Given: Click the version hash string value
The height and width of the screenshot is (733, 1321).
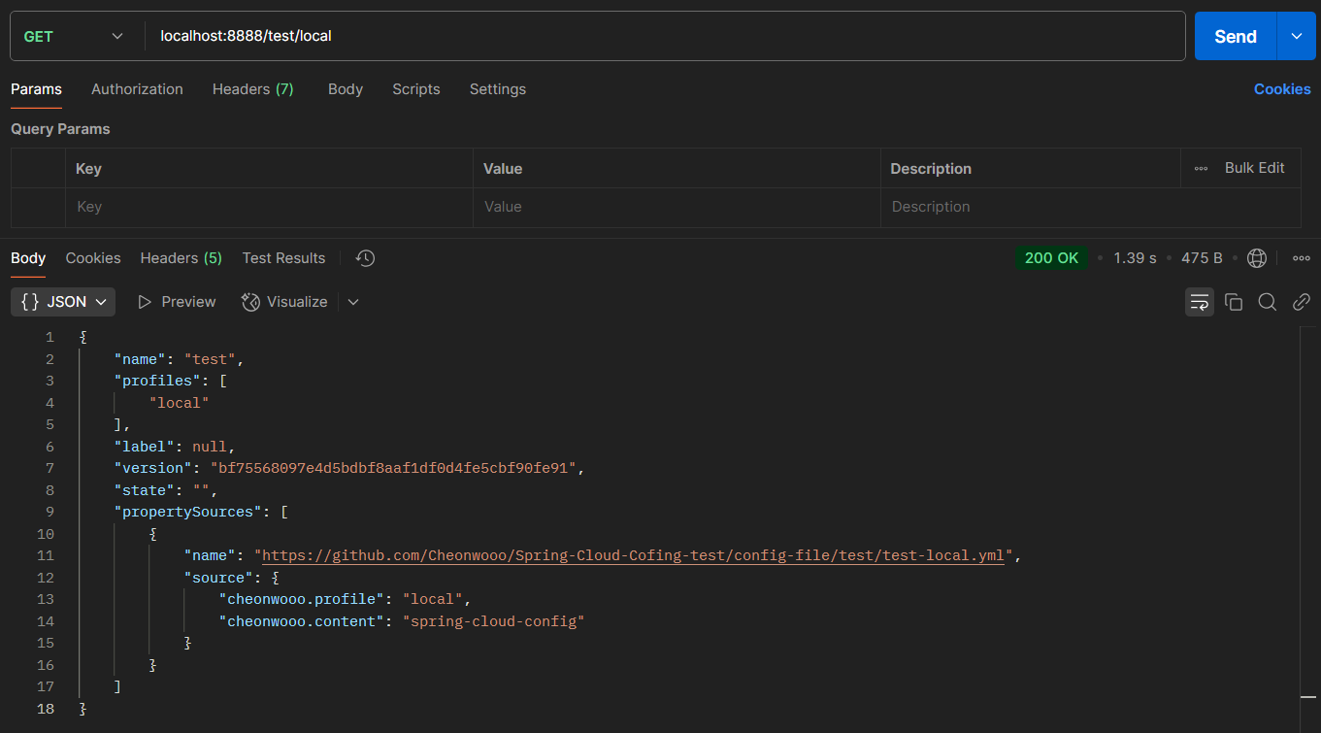Looking at the screenshot, I should 395,469.
